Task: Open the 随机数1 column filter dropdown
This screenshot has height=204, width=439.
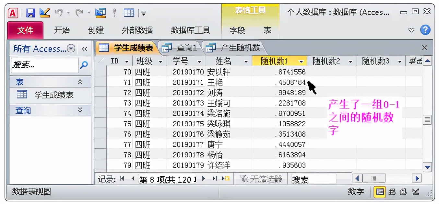Action: [x=301, y=61]
